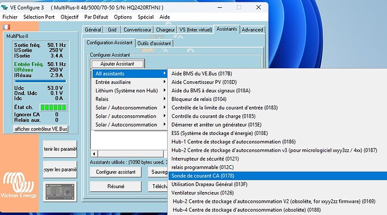Switch to the Grid tab
Viewport: 387px width, 215px height.
(112, 30)
